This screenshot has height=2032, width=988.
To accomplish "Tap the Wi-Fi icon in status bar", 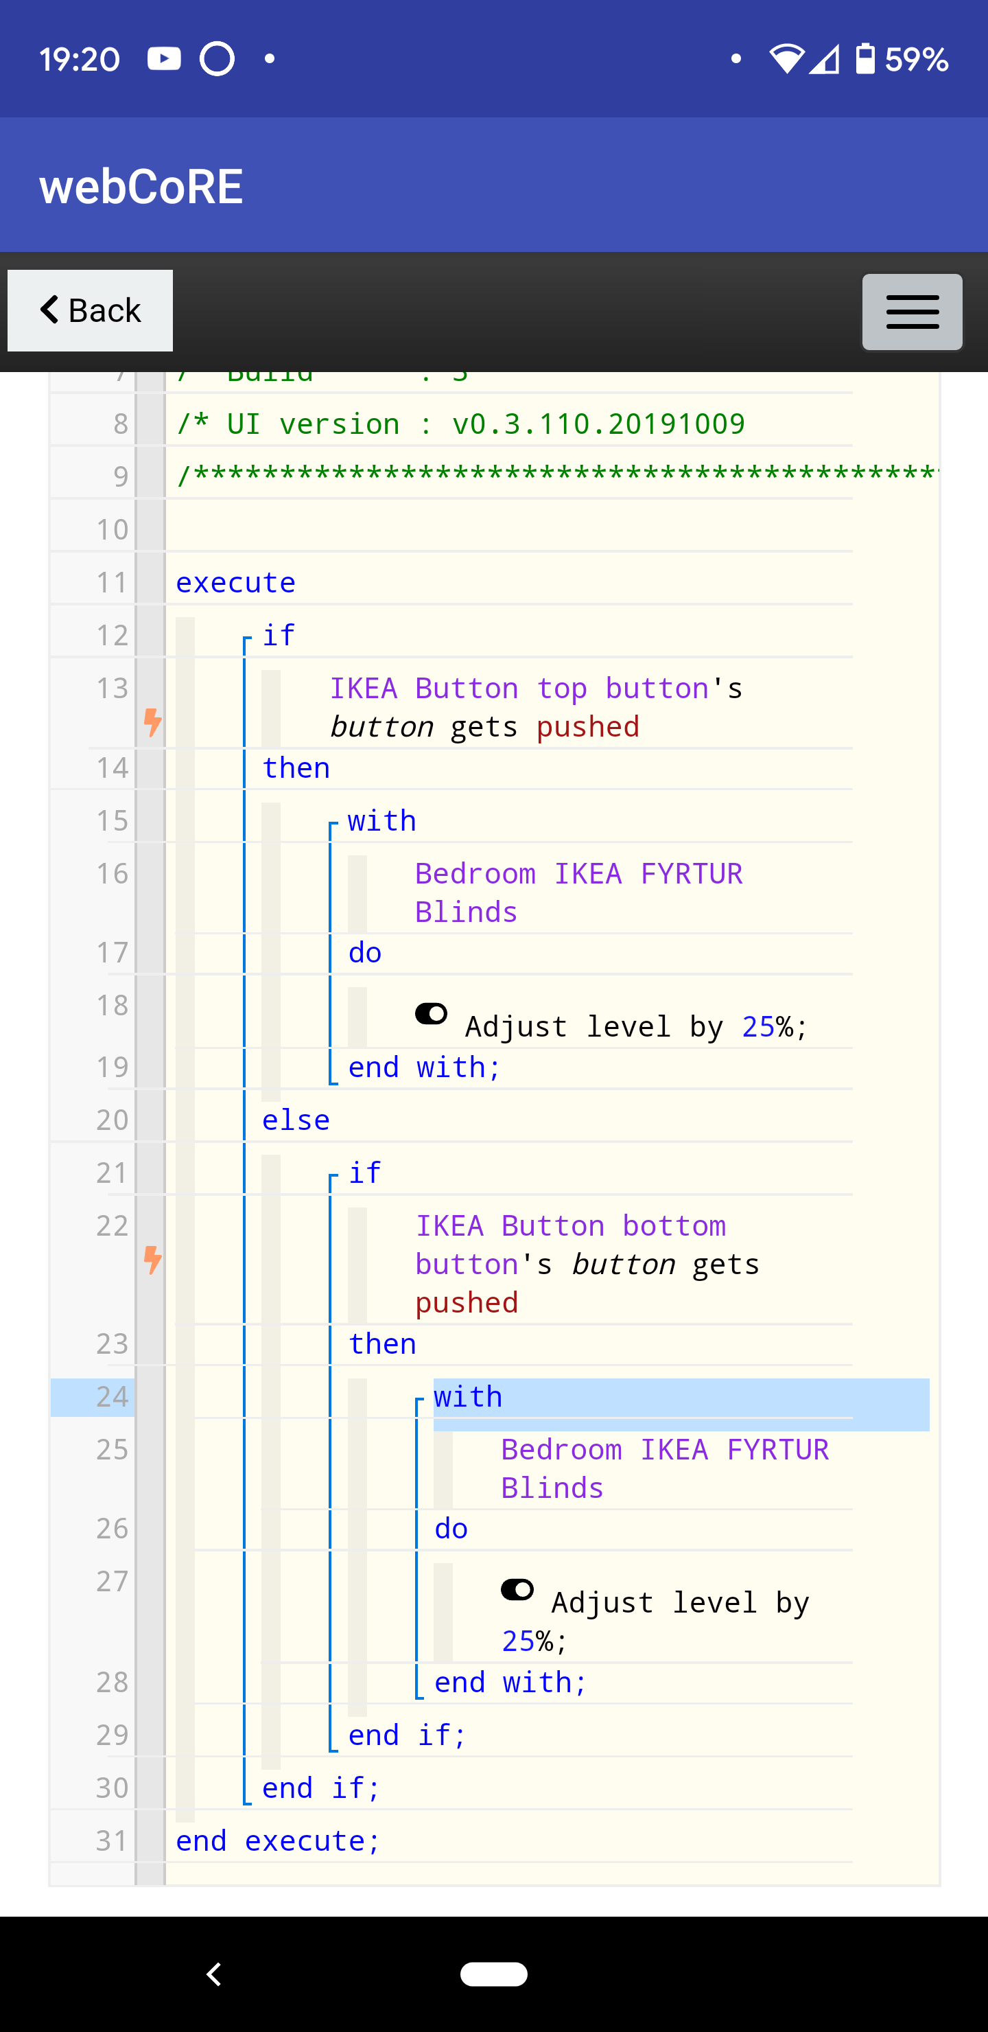I will 786,59.
